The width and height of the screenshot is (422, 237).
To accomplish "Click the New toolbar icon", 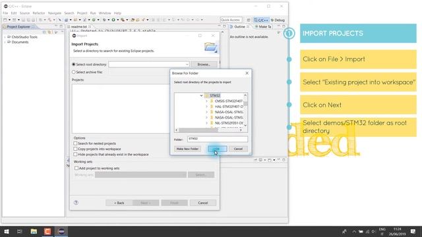I will point(5,20).
